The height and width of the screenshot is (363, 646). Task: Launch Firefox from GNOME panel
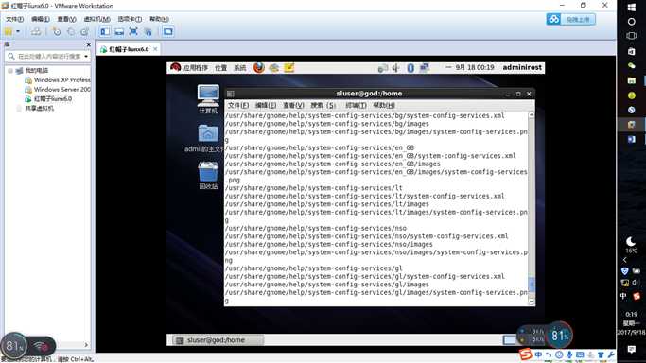[x=259, y=67]
